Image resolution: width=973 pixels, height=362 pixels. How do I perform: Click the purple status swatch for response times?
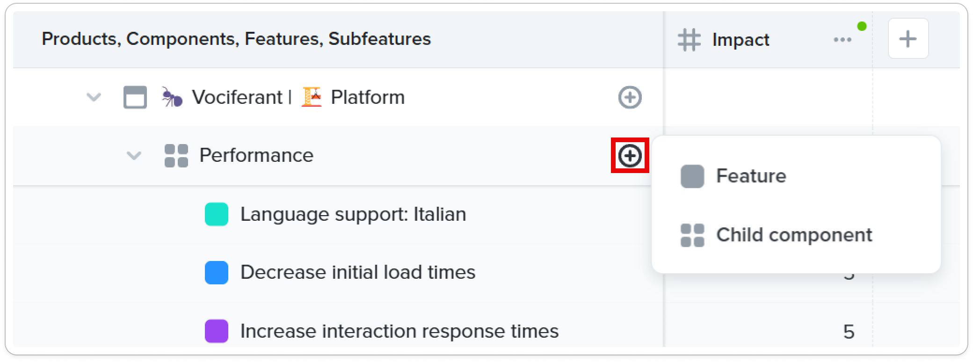(217, 331)
